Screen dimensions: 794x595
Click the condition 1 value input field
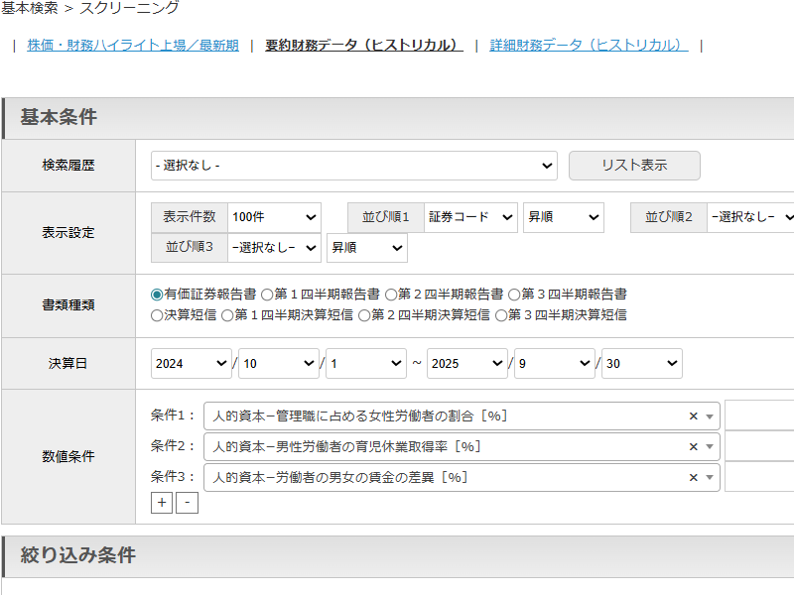(759, 416)
